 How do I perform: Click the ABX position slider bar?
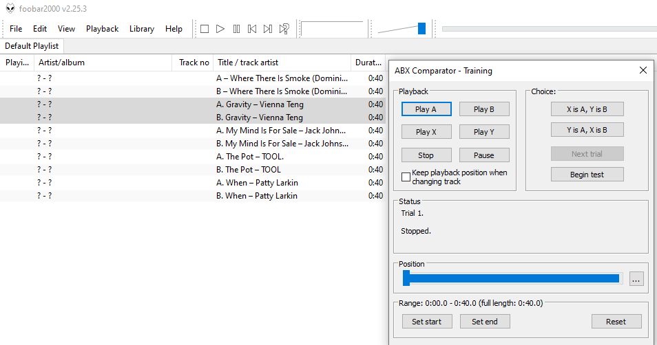tap(512, 278)
